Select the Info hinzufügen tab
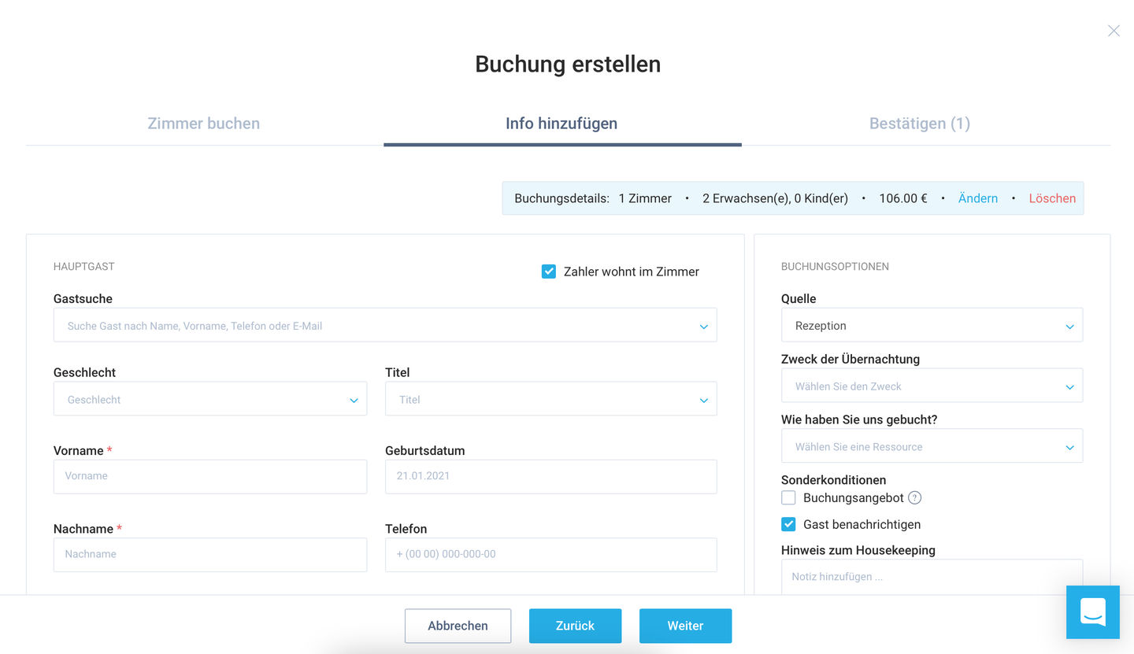 tap(561, 124)
